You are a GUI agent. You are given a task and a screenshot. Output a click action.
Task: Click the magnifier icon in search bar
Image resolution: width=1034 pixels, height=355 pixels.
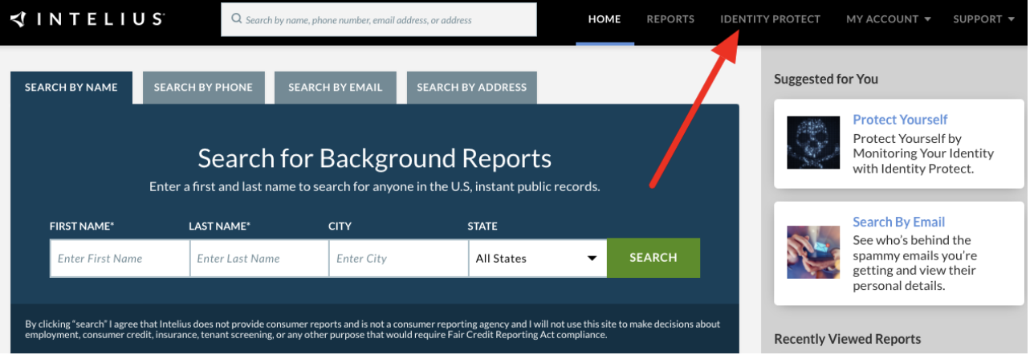coord(236,19)
